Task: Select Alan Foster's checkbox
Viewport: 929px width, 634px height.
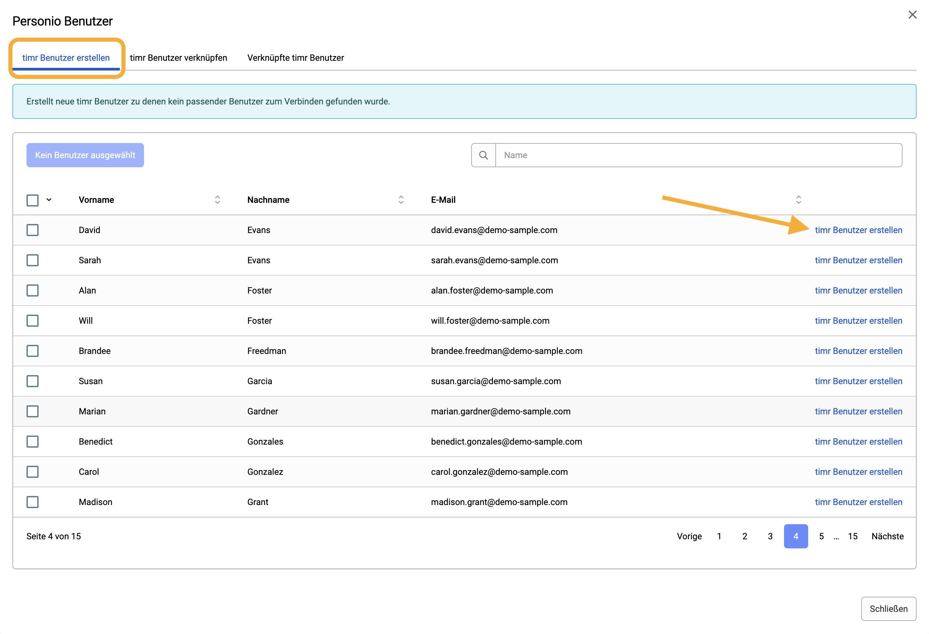Action: click(32, 290)
